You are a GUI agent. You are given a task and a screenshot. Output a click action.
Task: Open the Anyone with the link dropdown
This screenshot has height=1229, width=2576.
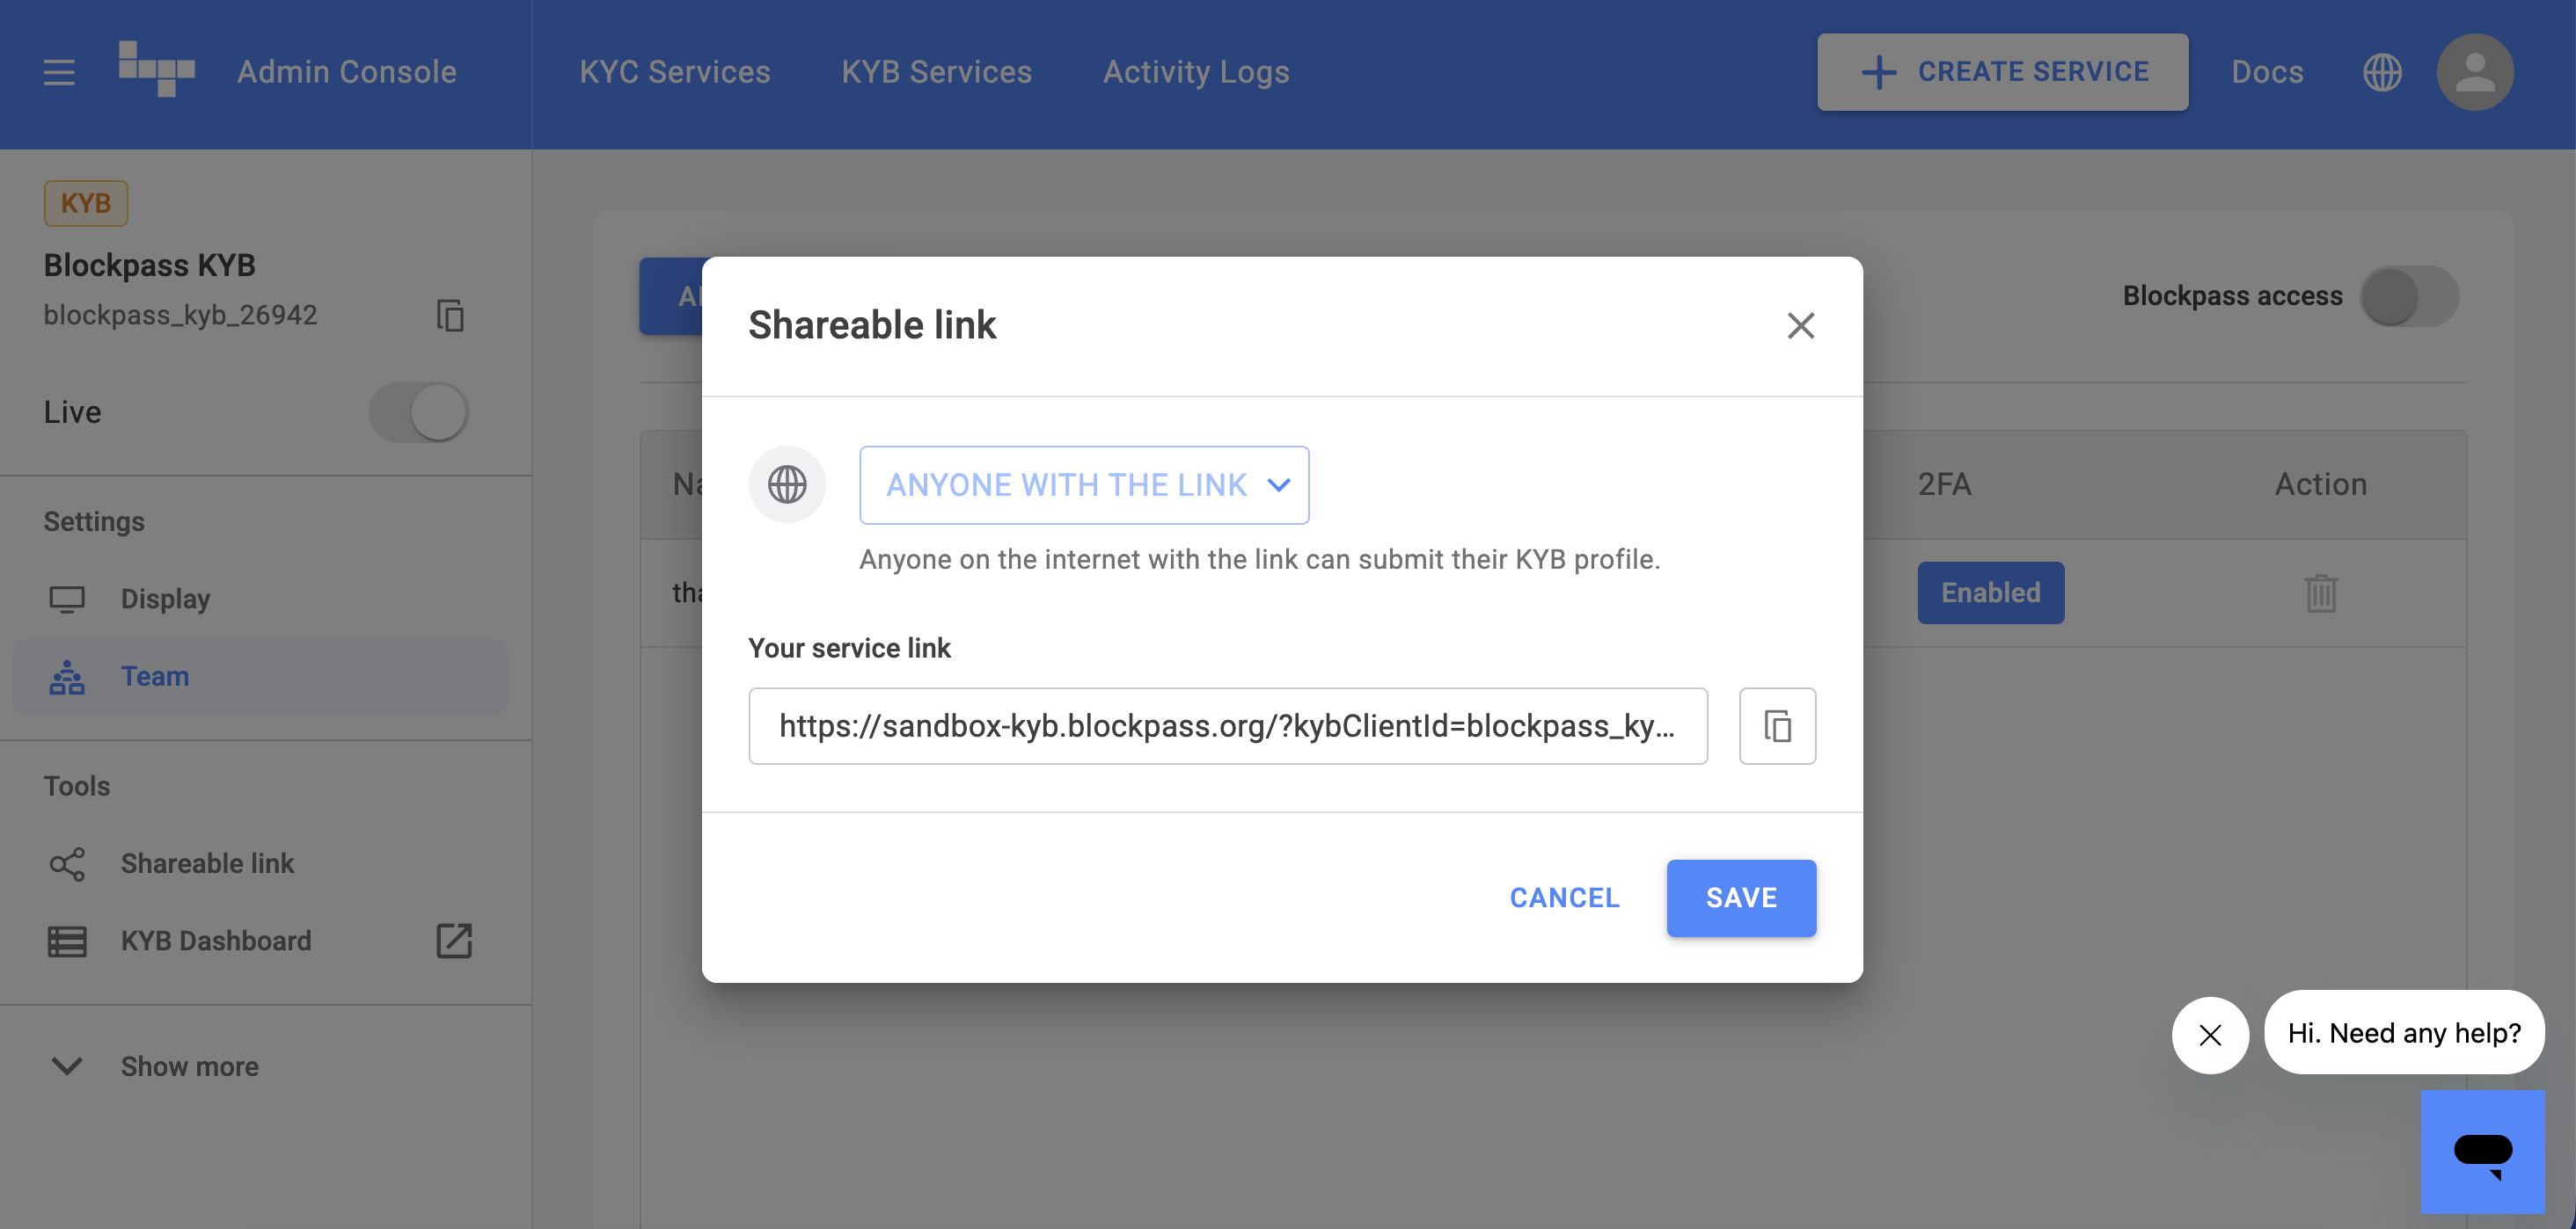1084,485
